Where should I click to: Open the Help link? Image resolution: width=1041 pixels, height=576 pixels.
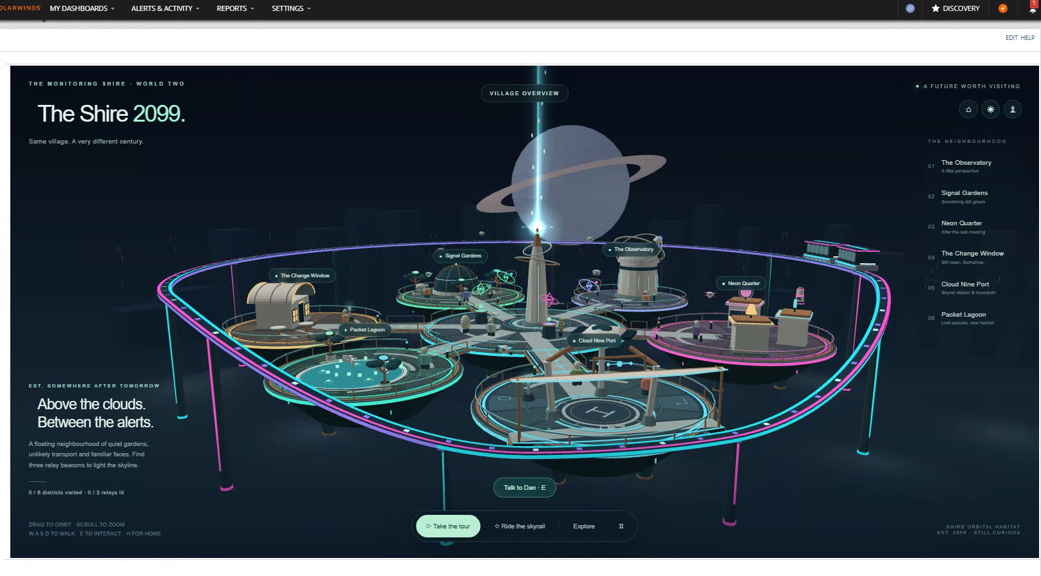click(1028, 38)
